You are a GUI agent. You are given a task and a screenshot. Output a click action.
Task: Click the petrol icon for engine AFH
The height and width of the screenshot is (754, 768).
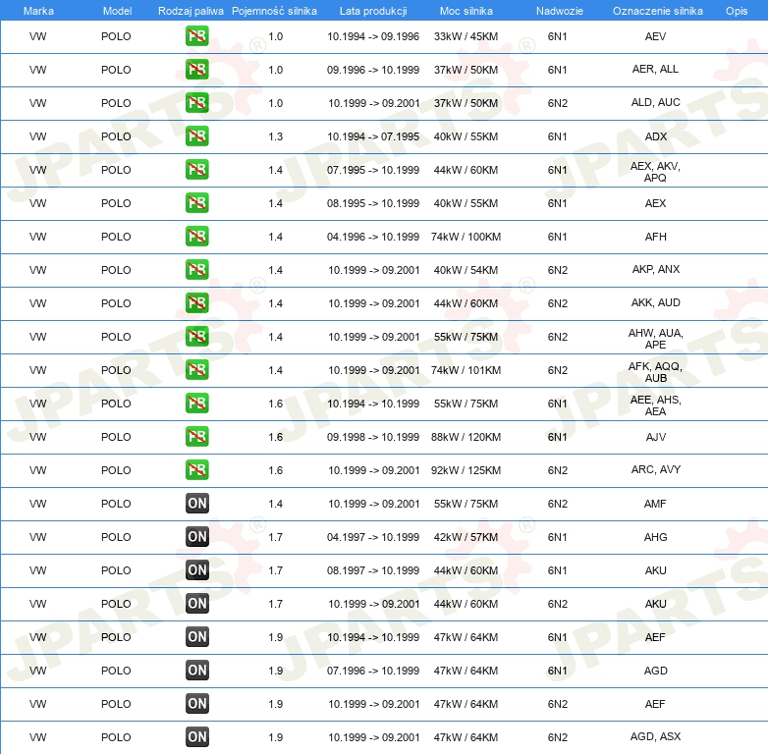(x=196, y=237)
